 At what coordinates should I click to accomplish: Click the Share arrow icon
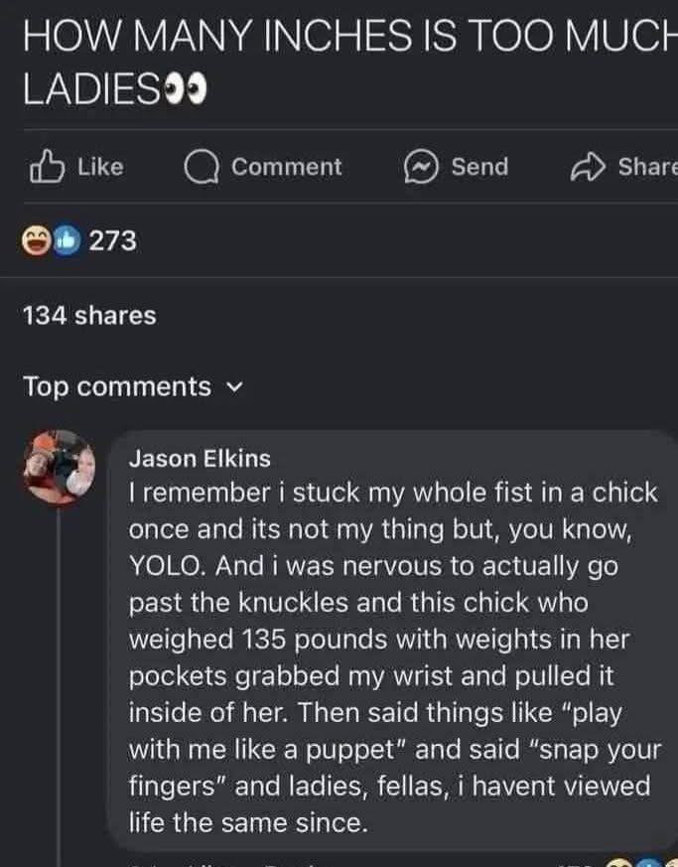pyautogui.click(x=588, y=167)
